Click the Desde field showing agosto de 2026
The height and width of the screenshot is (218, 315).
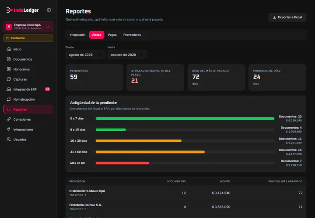pyautogui.click(x=85, y=54)
